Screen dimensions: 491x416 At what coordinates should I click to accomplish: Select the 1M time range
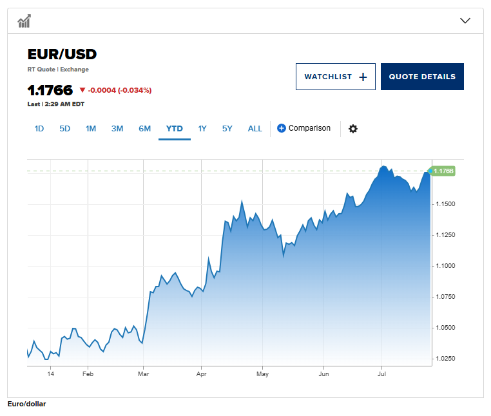[91, 128]
